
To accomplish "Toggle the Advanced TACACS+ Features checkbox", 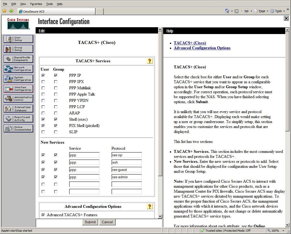I will 43,215.
